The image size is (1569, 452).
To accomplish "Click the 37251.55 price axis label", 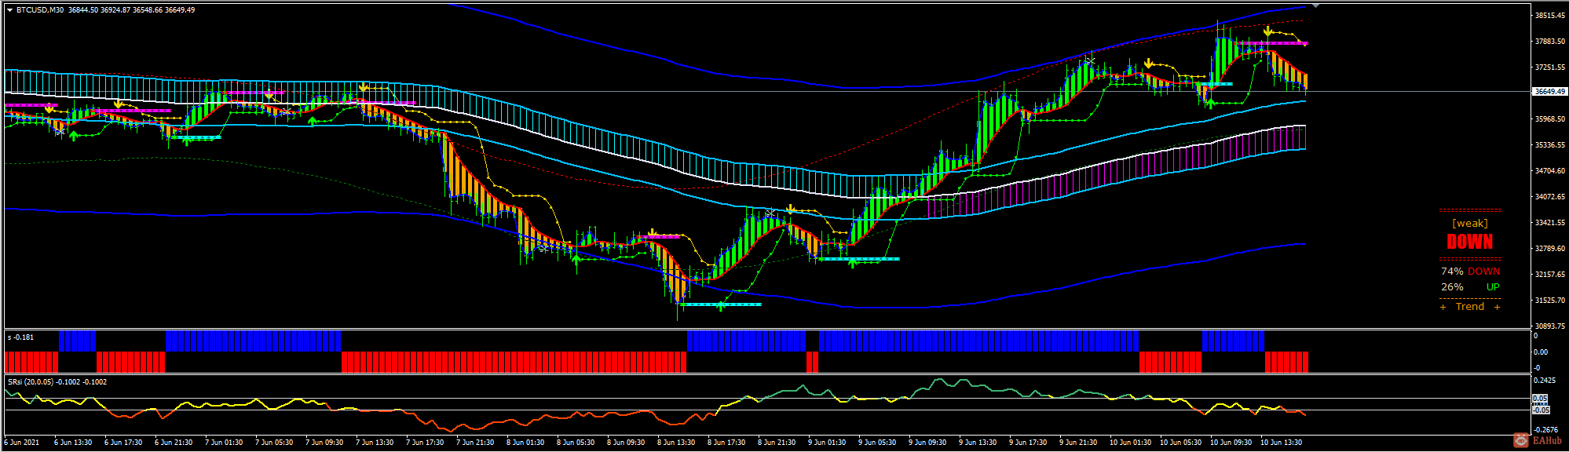I will [1549, 67].
